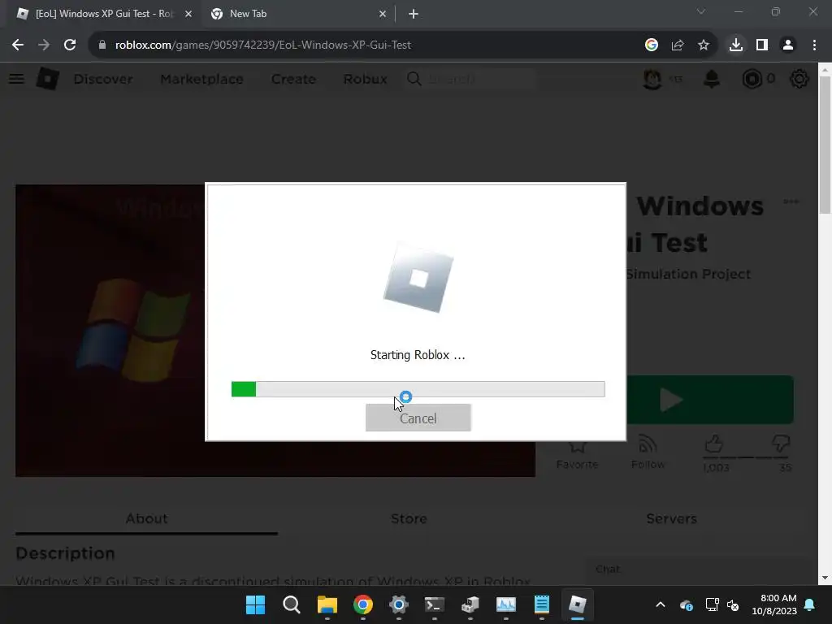Open the Terminal app in taskbar
The width and height of the screenshot is (832, 624).
(435, 604)
